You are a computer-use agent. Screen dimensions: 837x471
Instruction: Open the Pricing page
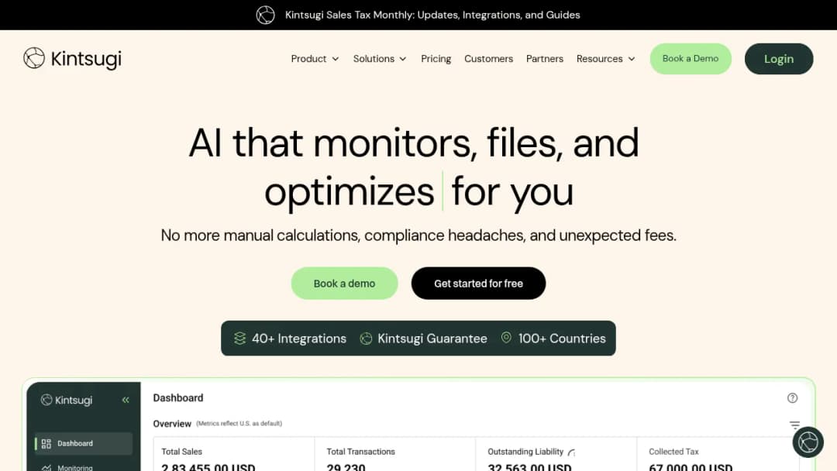click(x=436, y=59)
